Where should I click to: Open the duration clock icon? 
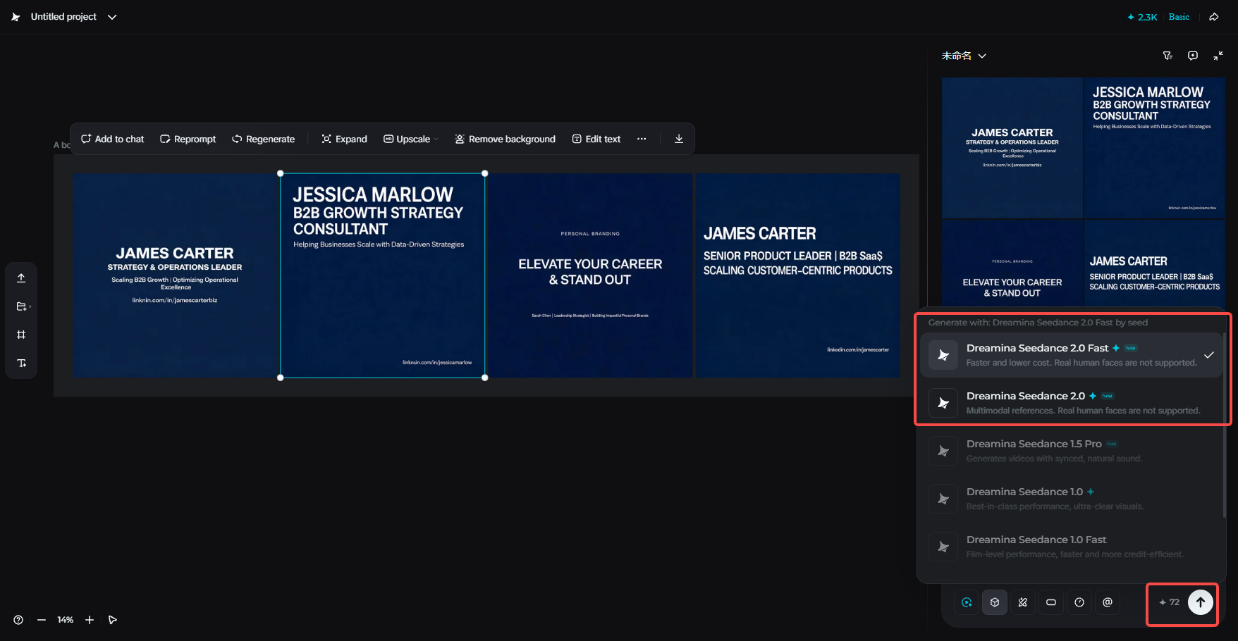tap(1079, 602)
